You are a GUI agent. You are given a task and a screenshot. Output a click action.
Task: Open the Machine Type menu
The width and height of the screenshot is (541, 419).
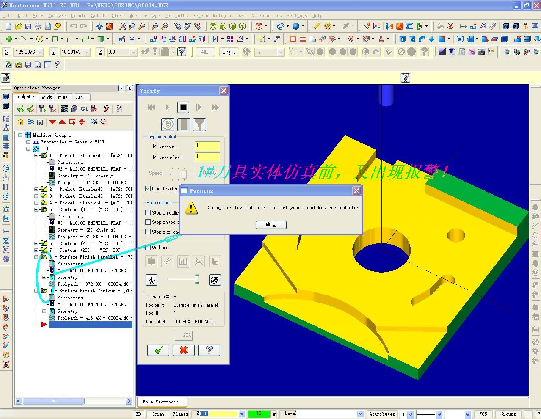144,15
